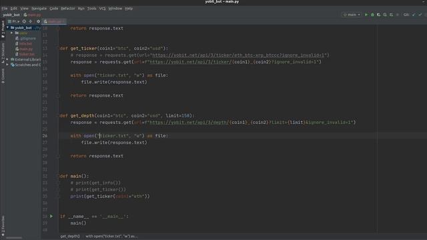
Task: Click 'def get_depth' function name in editor
Action: [x=83, y=115]
